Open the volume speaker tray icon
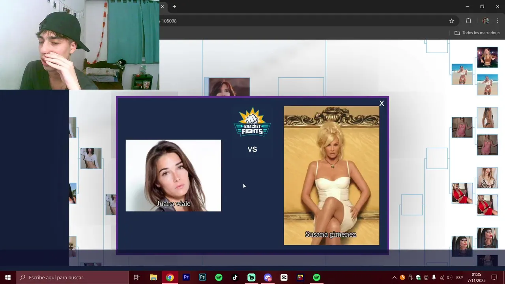Screen dimensions: 505x284 [449, 278]
